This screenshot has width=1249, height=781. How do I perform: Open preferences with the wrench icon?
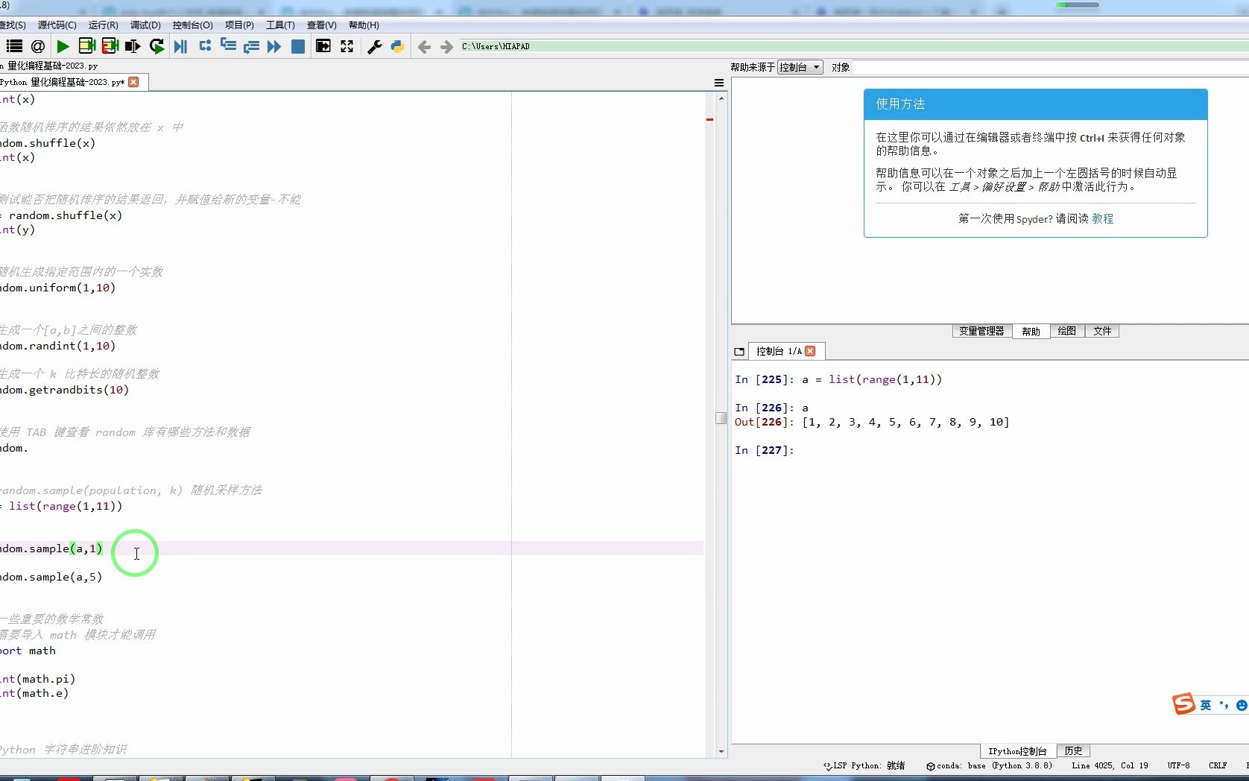pos(375,46)
